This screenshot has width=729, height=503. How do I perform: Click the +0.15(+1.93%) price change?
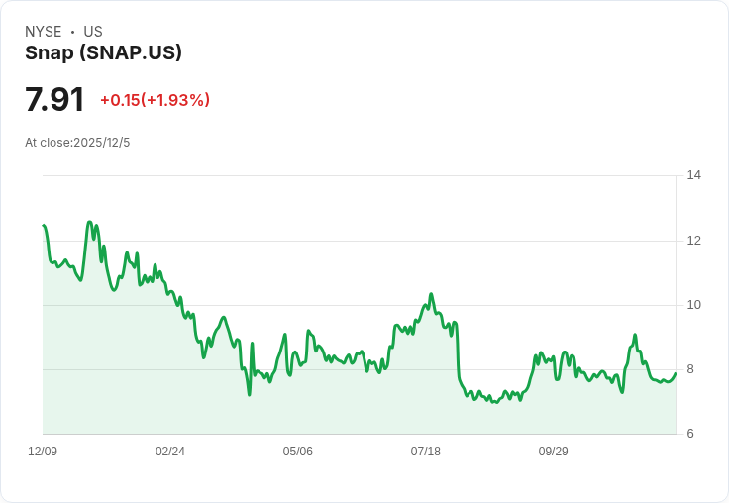coord(155,100)
